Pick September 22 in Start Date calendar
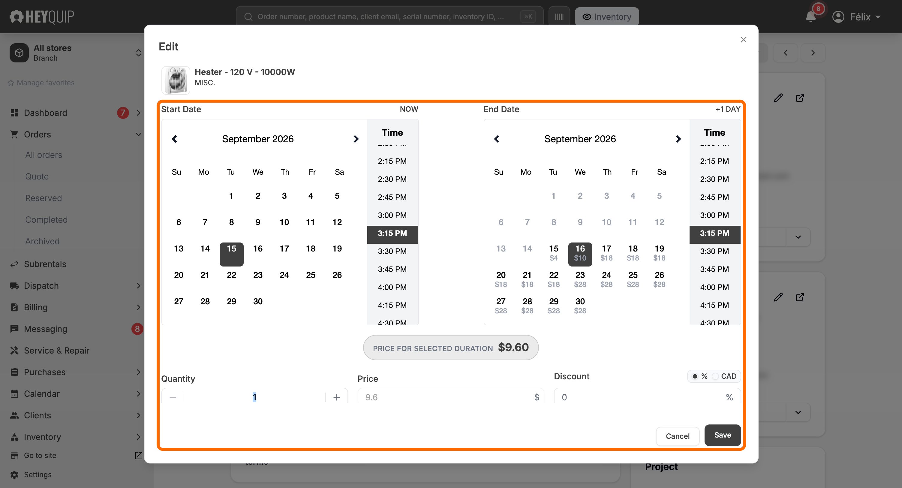Image resolution: width=902 pixels, height=488 pixels. [231, 275]
